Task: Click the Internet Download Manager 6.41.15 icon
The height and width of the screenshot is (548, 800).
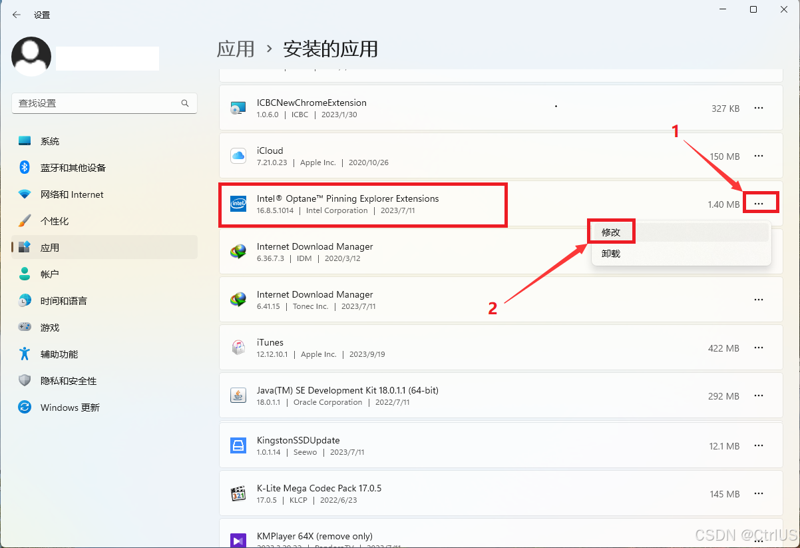Action: coord(238,300)
